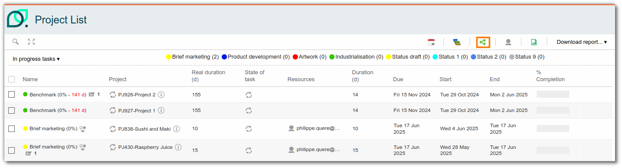This screenshot has height=168, width=622.
Task: Click the green spreadsheet report icon
Action: 534,42
